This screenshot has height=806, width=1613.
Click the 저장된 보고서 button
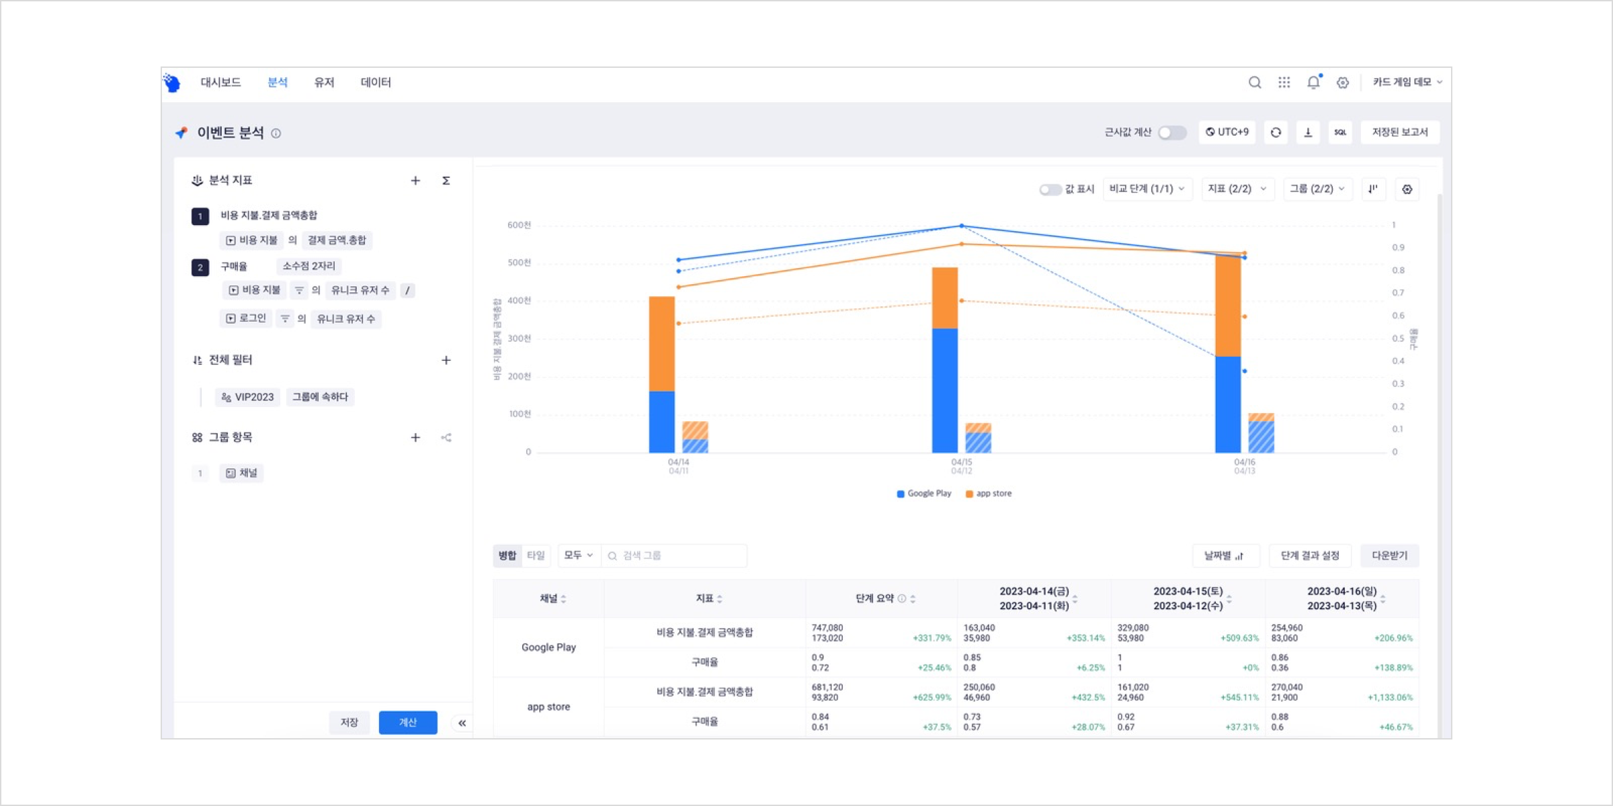[x=1399, y=132]
